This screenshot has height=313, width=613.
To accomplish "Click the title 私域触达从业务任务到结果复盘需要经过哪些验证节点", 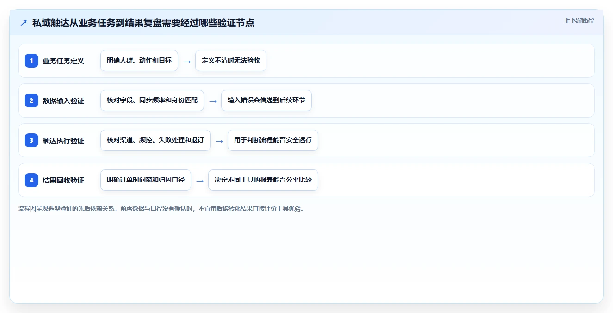I will coord(143,23).
